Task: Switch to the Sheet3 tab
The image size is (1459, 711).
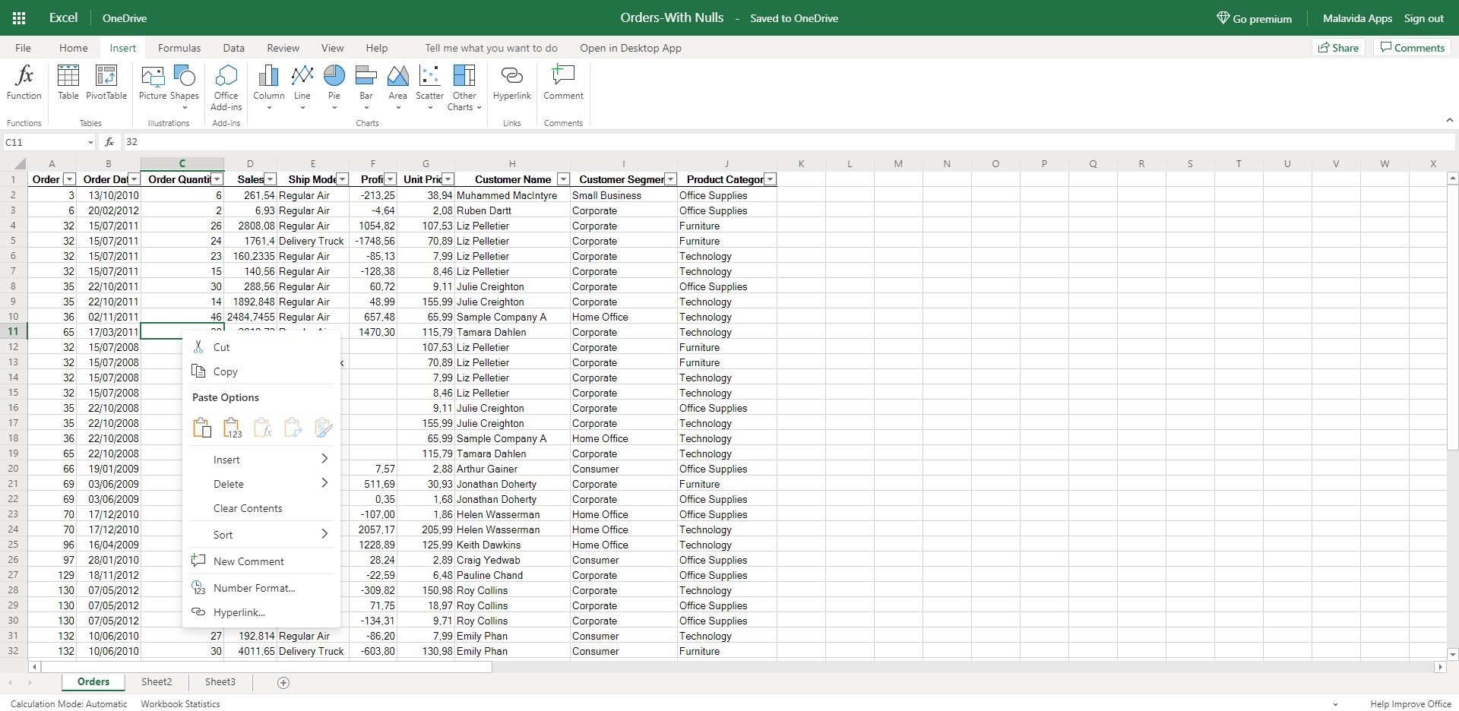Action: click(x=220, y=682)
